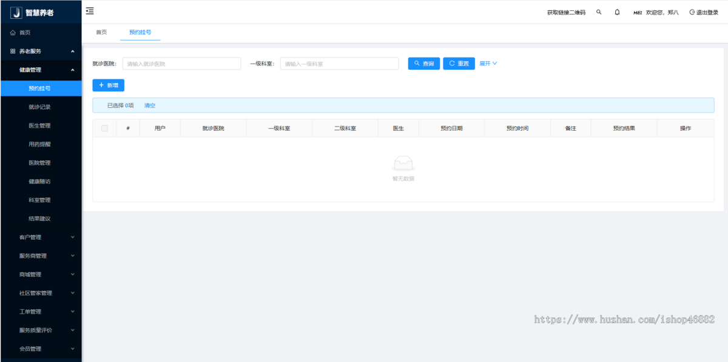Open 结果建议 in sidebar

coord(41,219)
